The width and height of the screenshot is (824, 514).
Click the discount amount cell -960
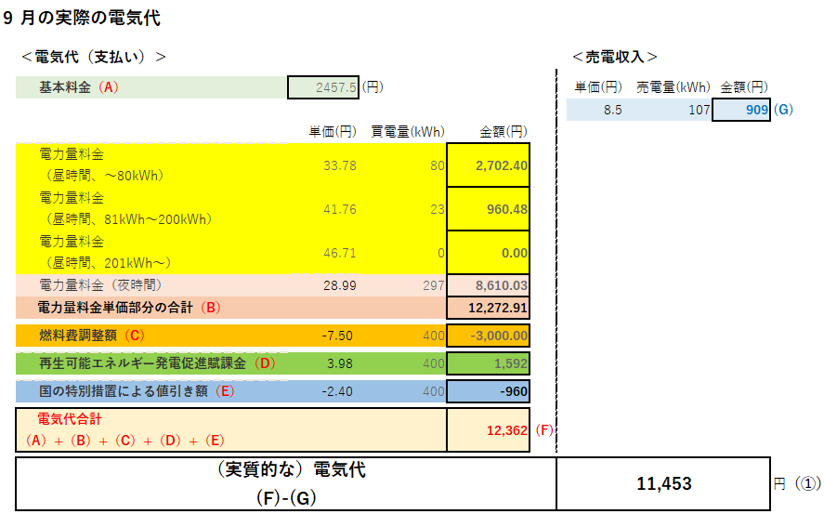489,391
